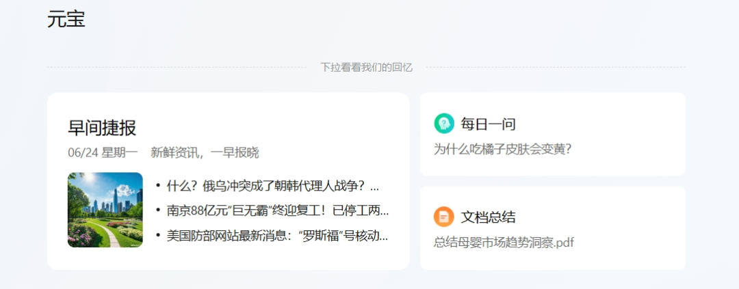Click the green 每日一问 lightbulb icon
Screen dimensions: 739x289
[x=444, y=124]
